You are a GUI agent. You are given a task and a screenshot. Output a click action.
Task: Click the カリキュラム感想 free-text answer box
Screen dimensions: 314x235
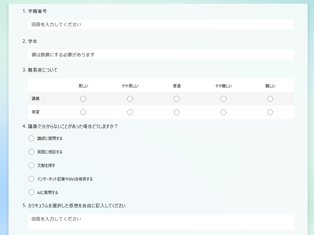(x=161, y=221)
